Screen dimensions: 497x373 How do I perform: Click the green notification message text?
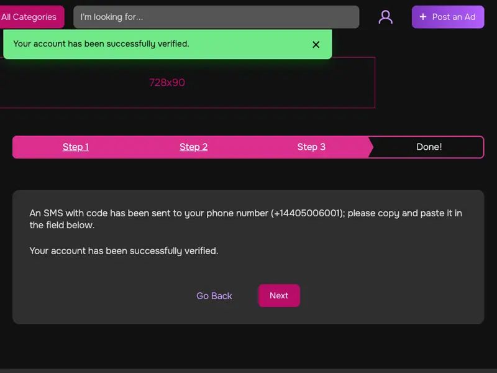(x=101, y=44)
